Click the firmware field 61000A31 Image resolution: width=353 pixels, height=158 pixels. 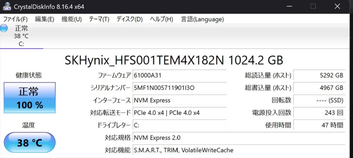180,75
